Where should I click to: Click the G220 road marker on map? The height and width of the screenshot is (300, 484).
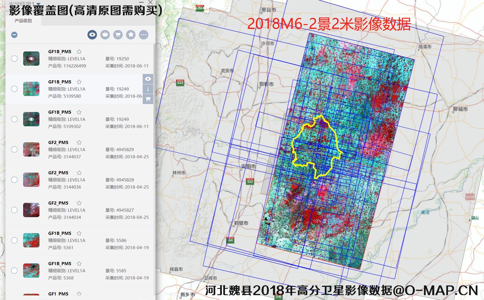470,197
